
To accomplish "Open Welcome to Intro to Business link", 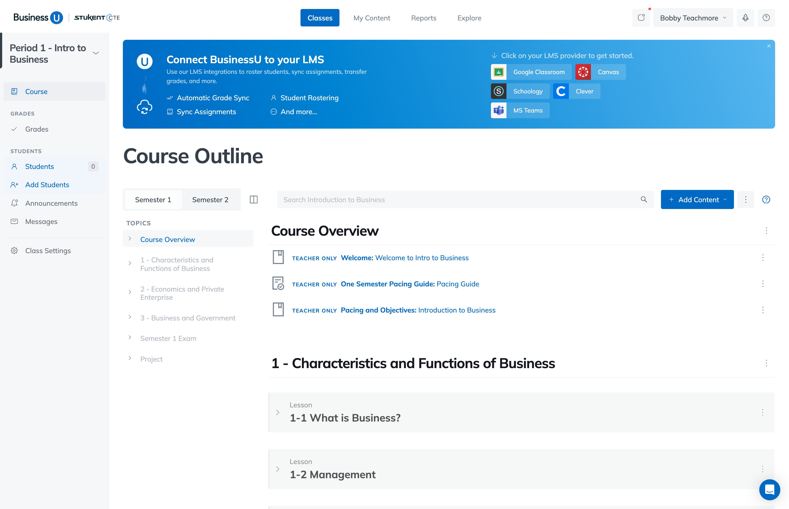I will (405, 258).
